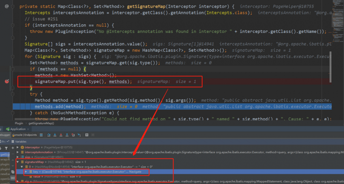Open the Evaluate Expression calculator icon

point(87,135)
